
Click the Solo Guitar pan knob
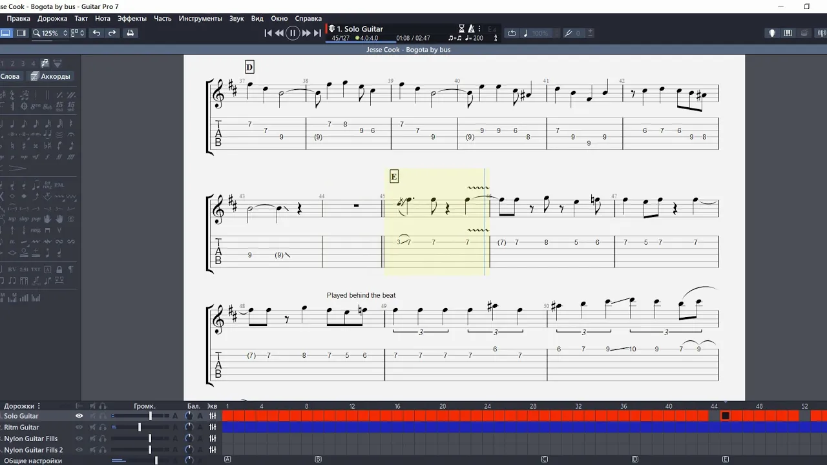point(189,417)
